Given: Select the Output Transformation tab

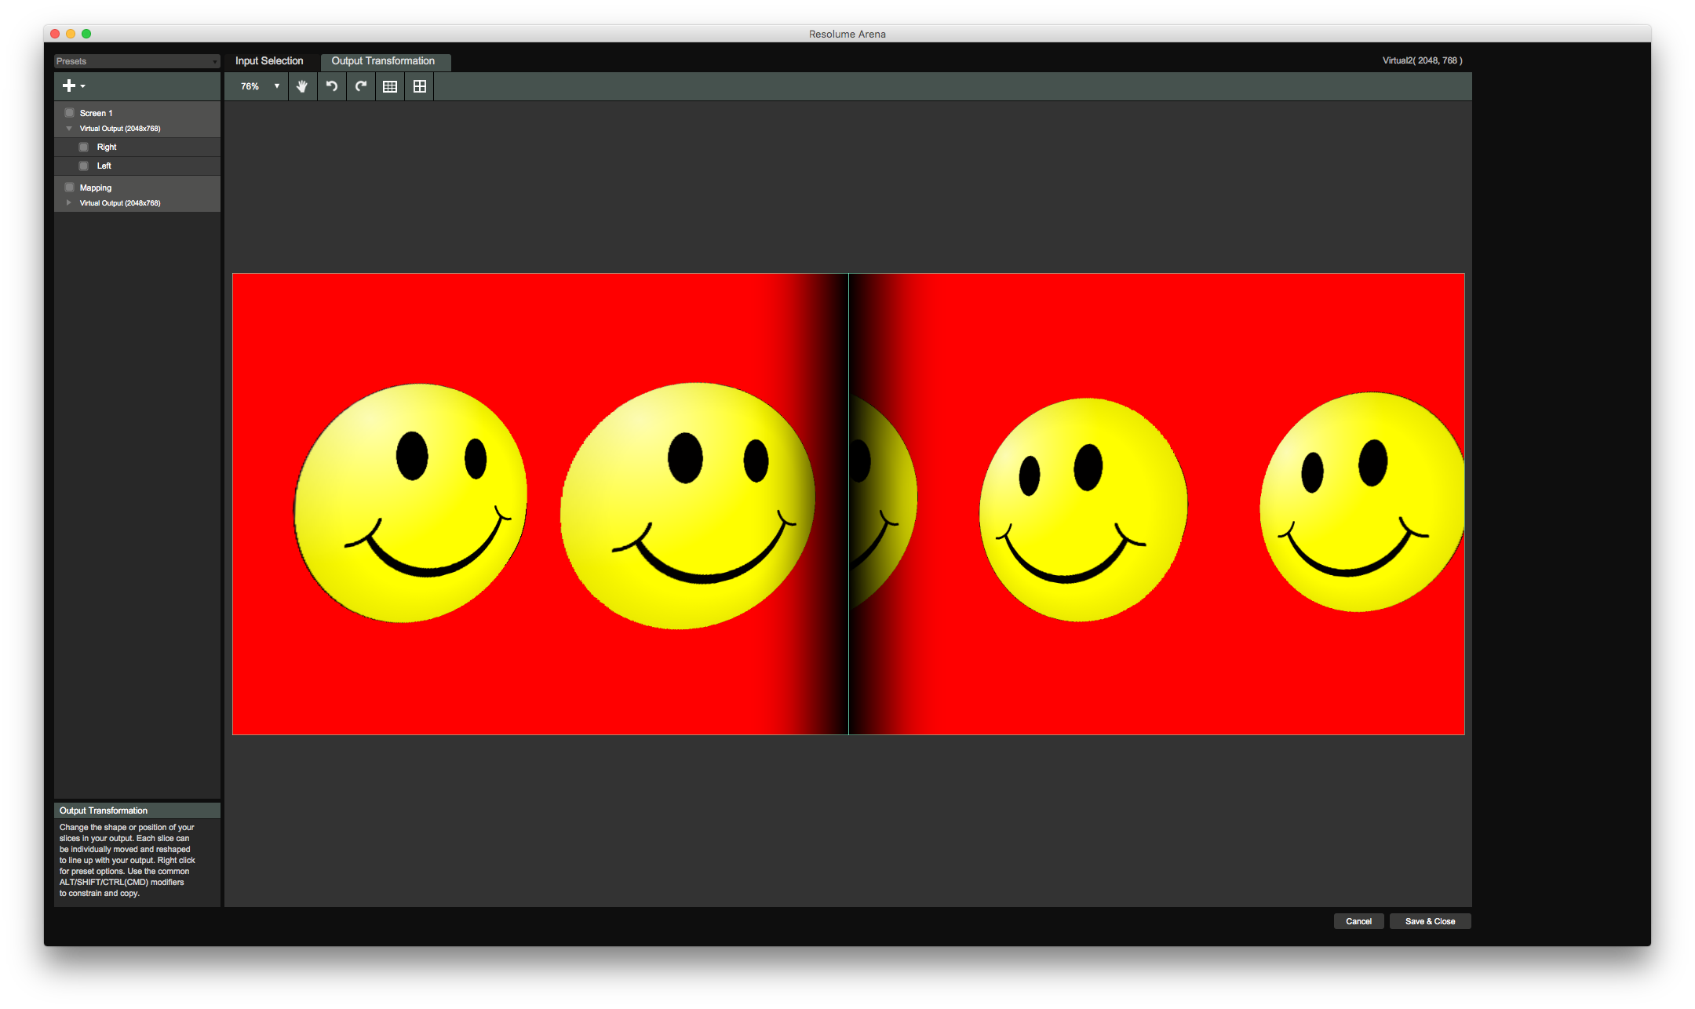Looking at the screenshot, I should [x=383, y=61].
